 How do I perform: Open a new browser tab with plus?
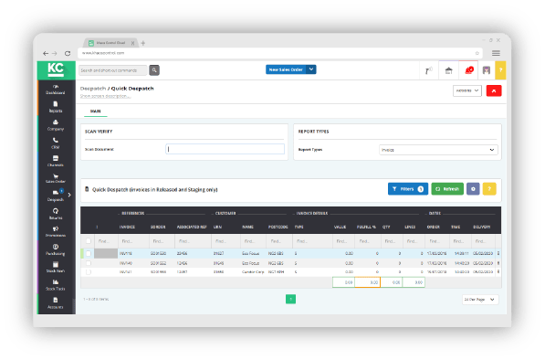pos(142,43)
